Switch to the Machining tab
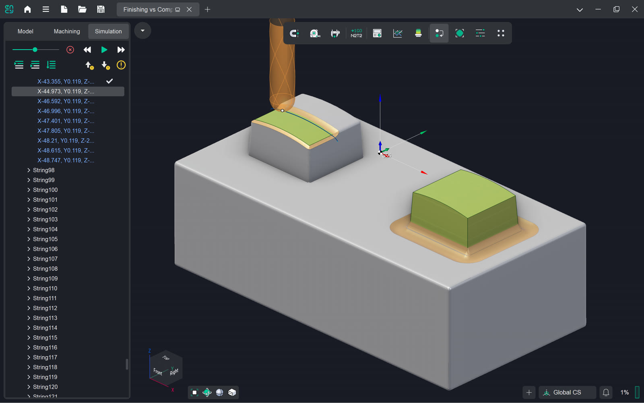Screen dimensions: 644x403 pos(67,31)
